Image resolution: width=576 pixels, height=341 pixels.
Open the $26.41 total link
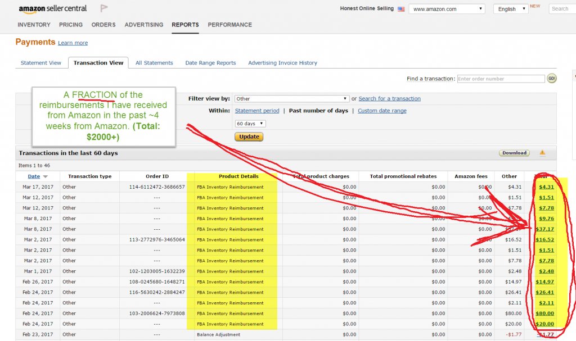pos(544,292)
